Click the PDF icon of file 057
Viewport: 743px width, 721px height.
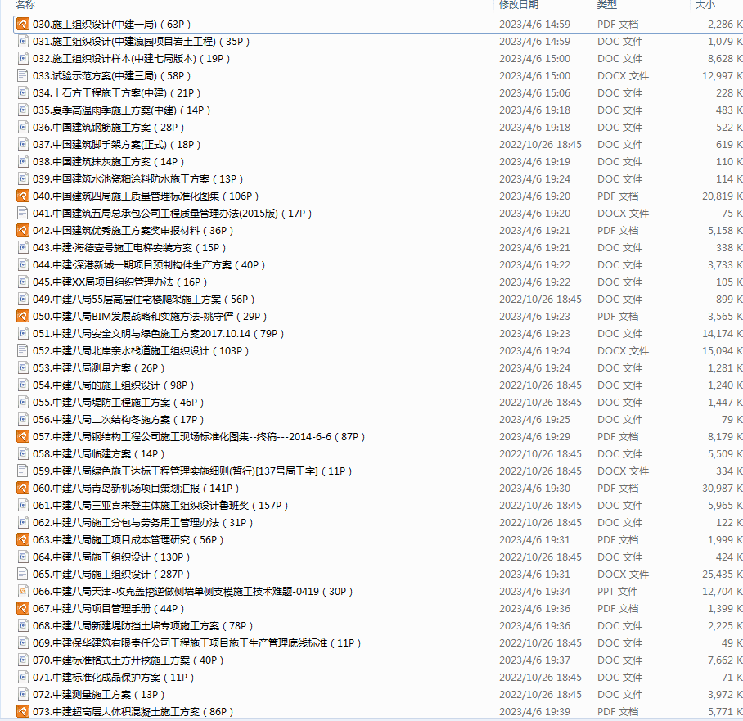[22, 436]
